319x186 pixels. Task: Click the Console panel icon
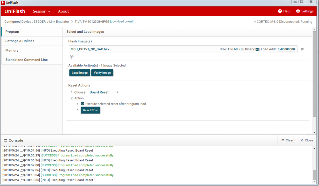[5, 140]
